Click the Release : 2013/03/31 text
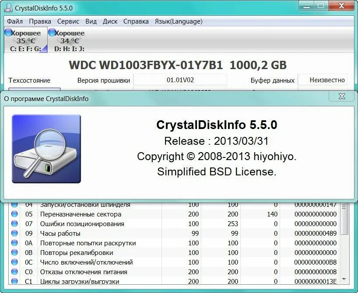This screenshot has width=358, height=293. (x=216, y=141)
